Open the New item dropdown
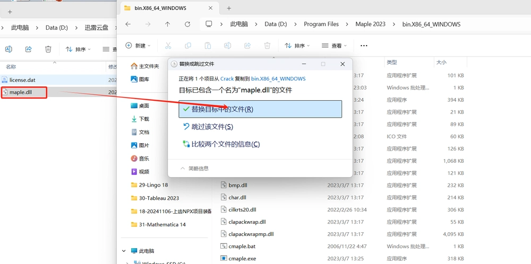Screen dimensions: 531x264 click(x=138, y=45)
